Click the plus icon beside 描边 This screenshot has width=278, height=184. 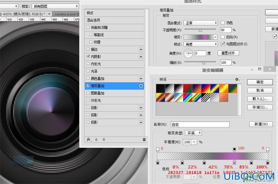tap(141, 49)
